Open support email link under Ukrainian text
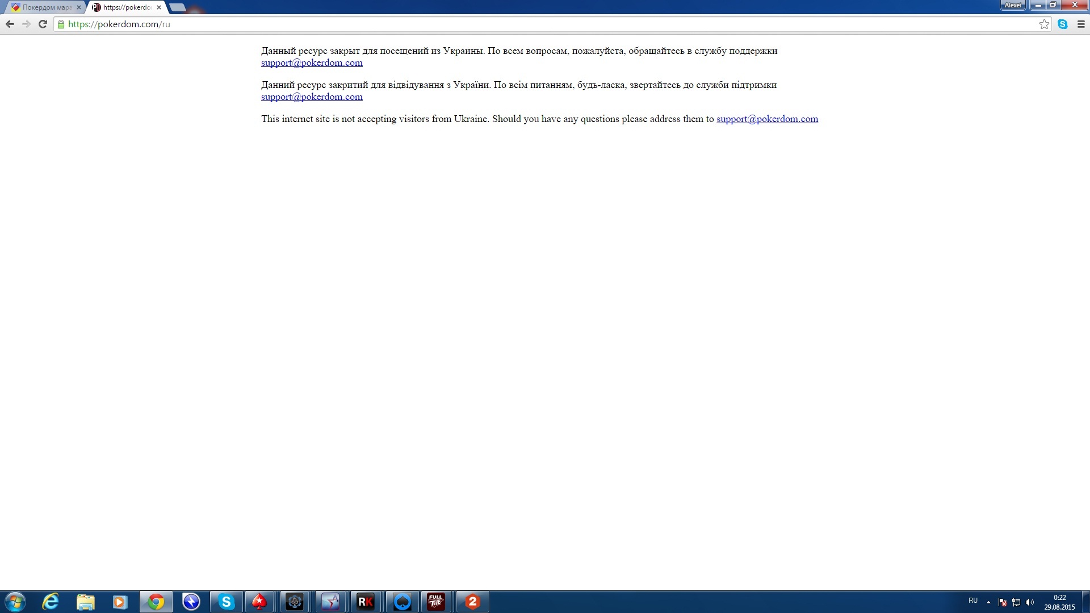1090x613 pixels. [312, 96]
